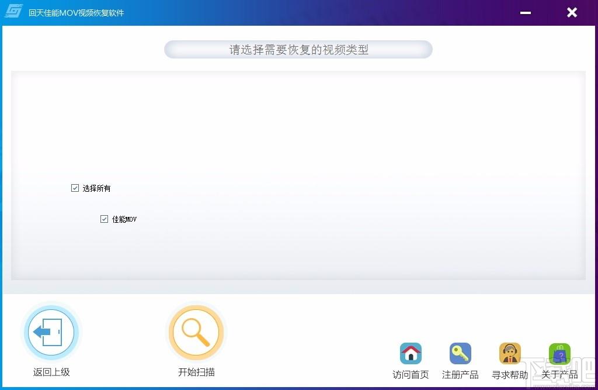
Task: Start scanning with the magnifier icon
Action: tap(196, 332)
